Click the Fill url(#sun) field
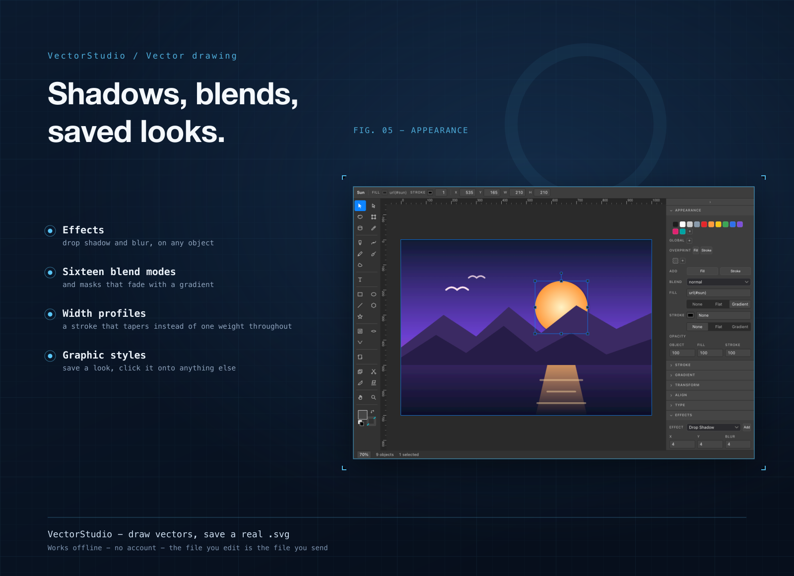 click(x=719, y=293)
